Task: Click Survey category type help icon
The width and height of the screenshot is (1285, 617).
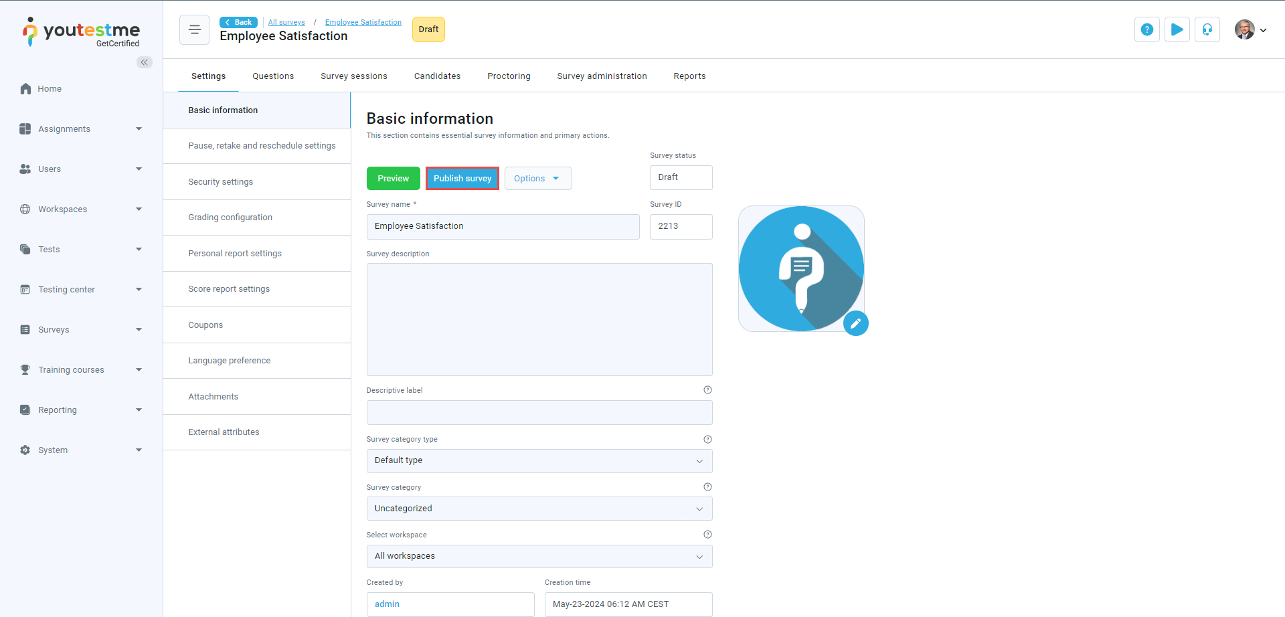Action: pos(707,440)
